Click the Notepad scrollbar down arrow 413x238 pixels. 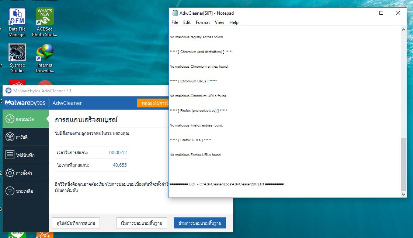(x=403, y=194)
